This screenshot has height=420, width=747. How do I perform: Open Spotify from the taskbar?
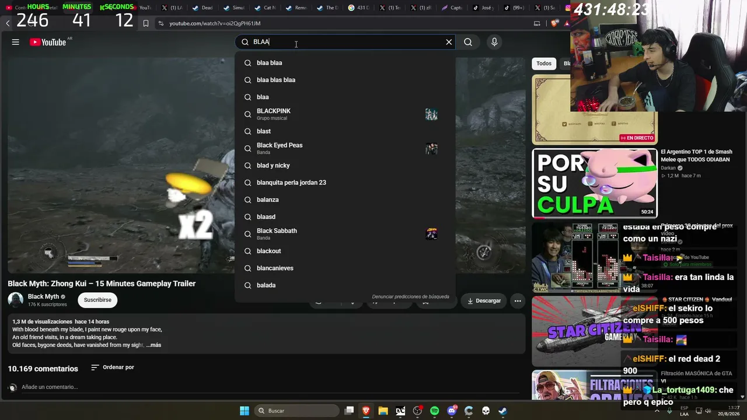click(x=434, y=411)
